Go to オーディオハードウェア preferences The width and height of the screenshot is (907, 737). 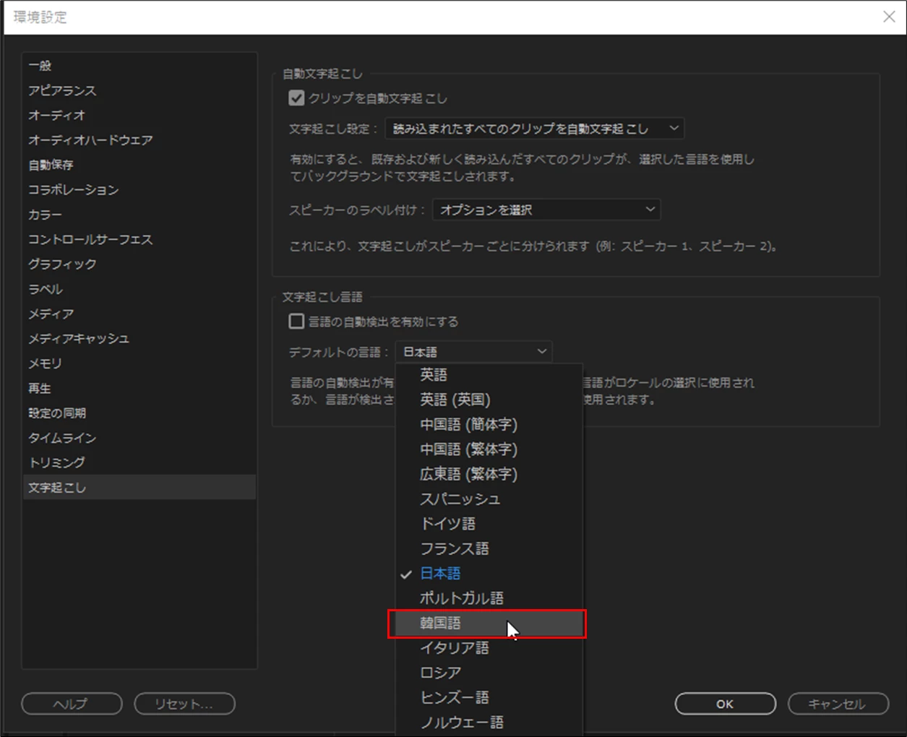pos(139,140)
